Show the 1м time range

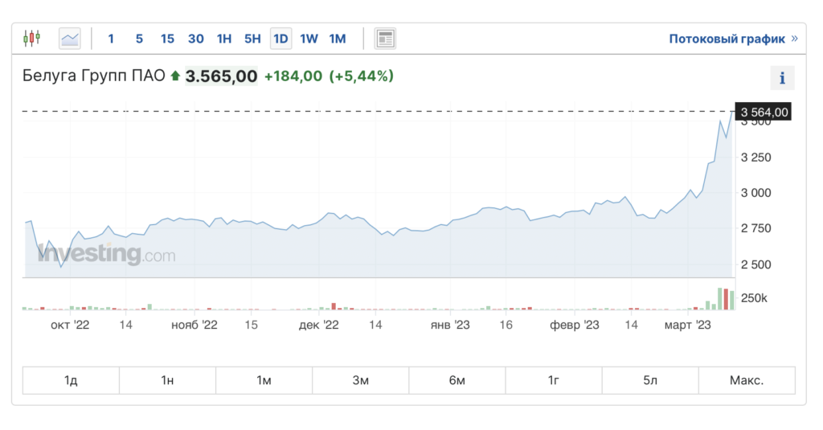[264, 380]
